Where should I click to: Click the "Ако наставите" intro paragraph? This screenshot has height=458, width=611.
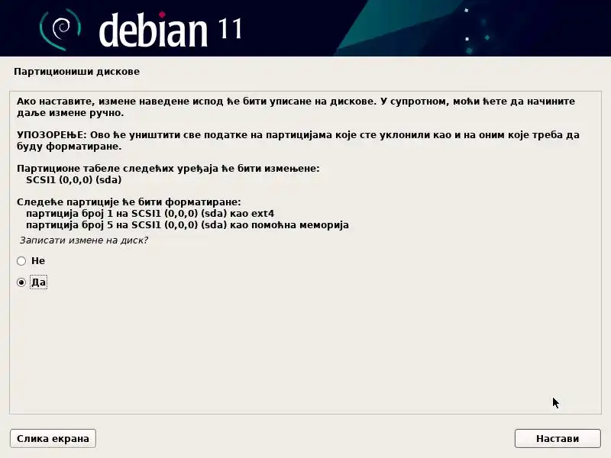click(296, 107)
